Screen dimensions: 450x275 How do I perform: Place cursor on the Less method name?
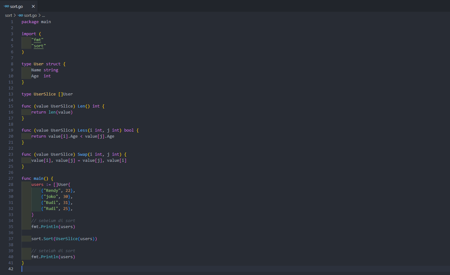[82, 130]
